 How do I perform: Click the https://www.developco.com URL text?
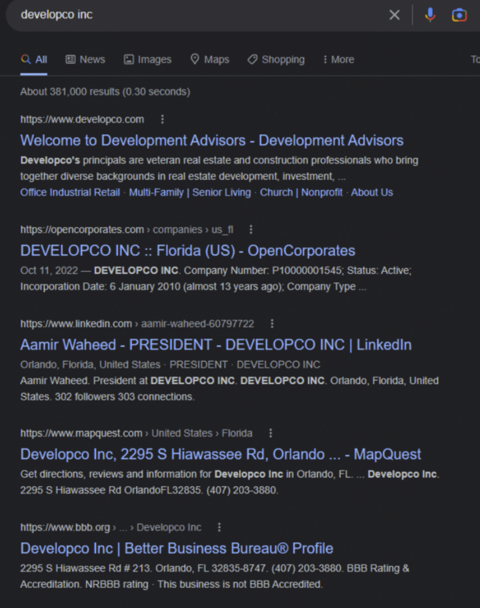click(82, 119)
